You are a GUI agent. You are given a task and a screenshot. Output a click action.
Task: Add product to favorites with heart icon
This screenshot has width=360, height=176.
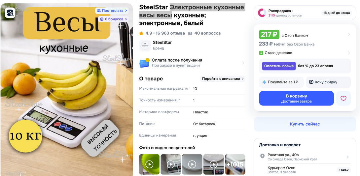pos(343,98)
